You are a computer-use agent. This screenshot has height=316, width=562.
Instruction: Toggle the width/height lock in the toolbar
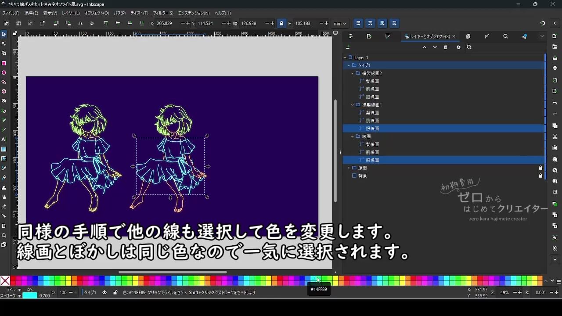(x=281, y=23)
